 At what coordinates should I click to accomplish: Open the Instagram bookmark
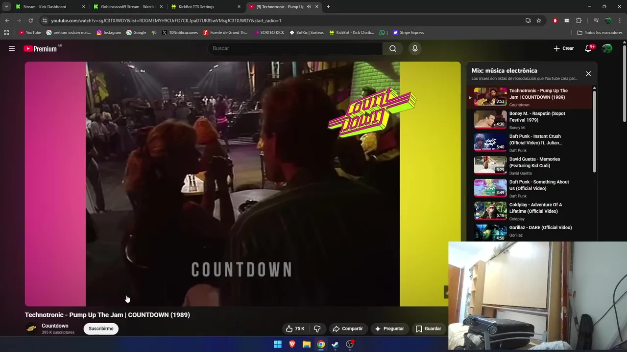(109, 33)
